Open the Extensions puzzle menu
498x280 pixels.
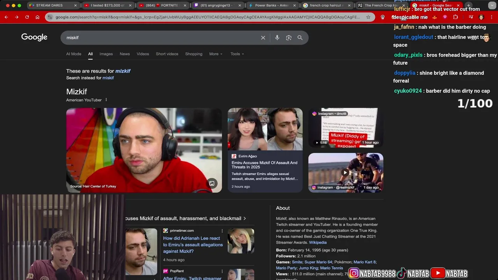[456, 17]
